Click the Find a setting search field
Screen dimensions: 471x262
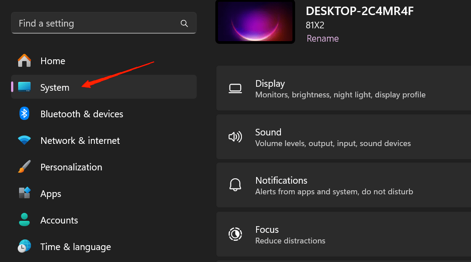click(97, 23)
